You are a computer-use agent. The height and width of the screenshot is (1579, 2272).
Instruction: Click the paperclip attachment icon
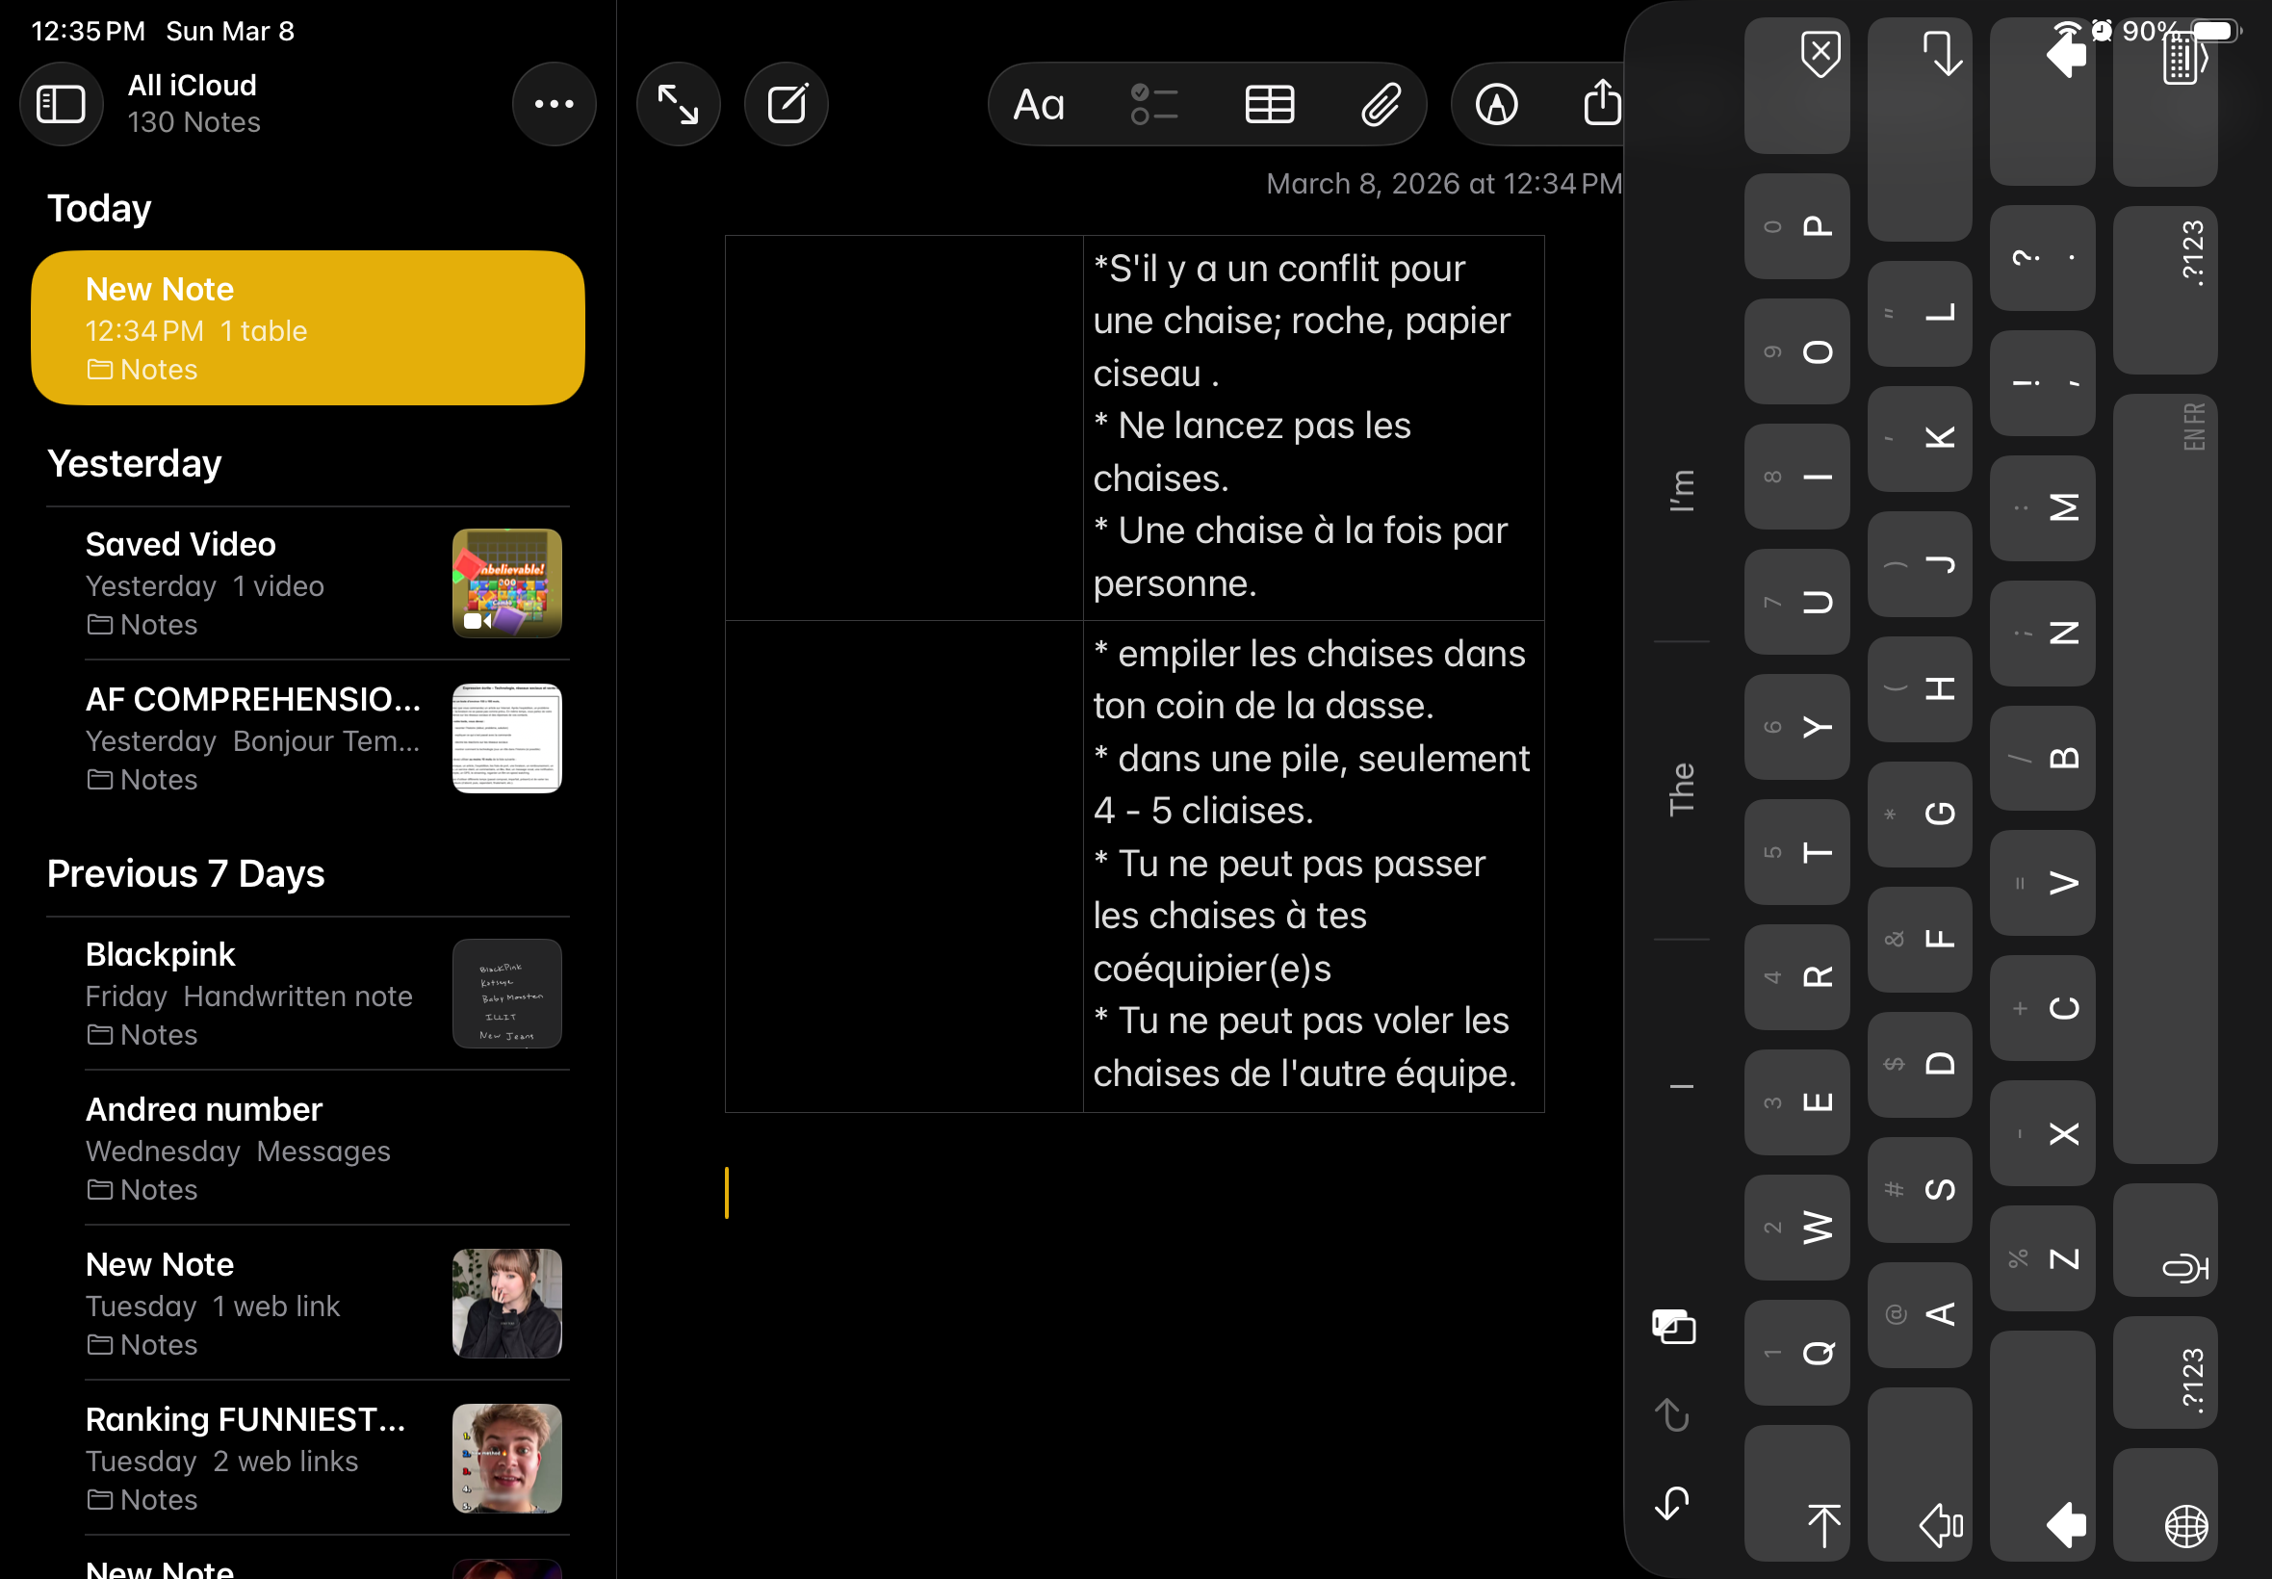click(1380, 104)
